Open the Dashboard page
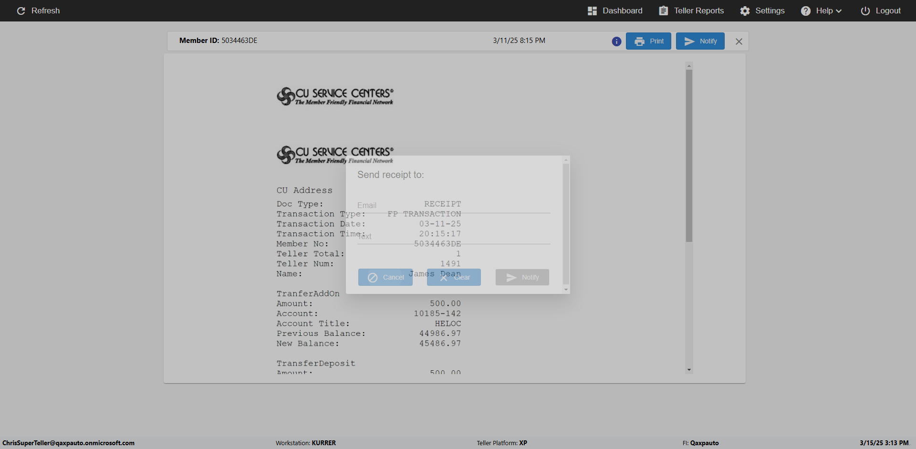 coord(615,10)
